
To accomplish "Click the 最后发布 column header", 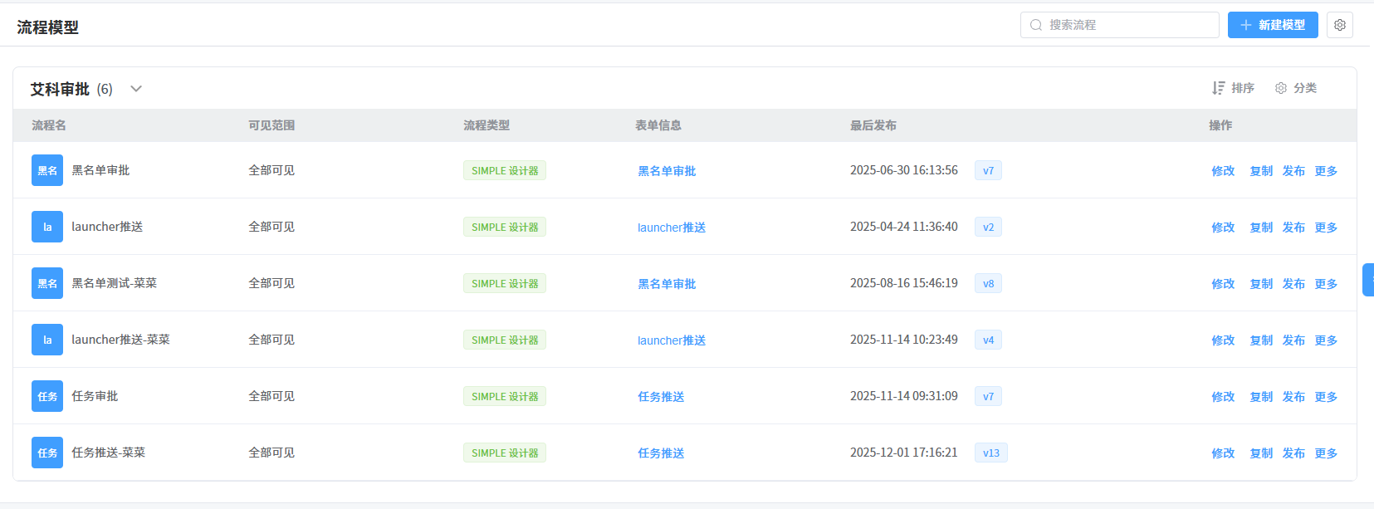I will tap(873, 125).
